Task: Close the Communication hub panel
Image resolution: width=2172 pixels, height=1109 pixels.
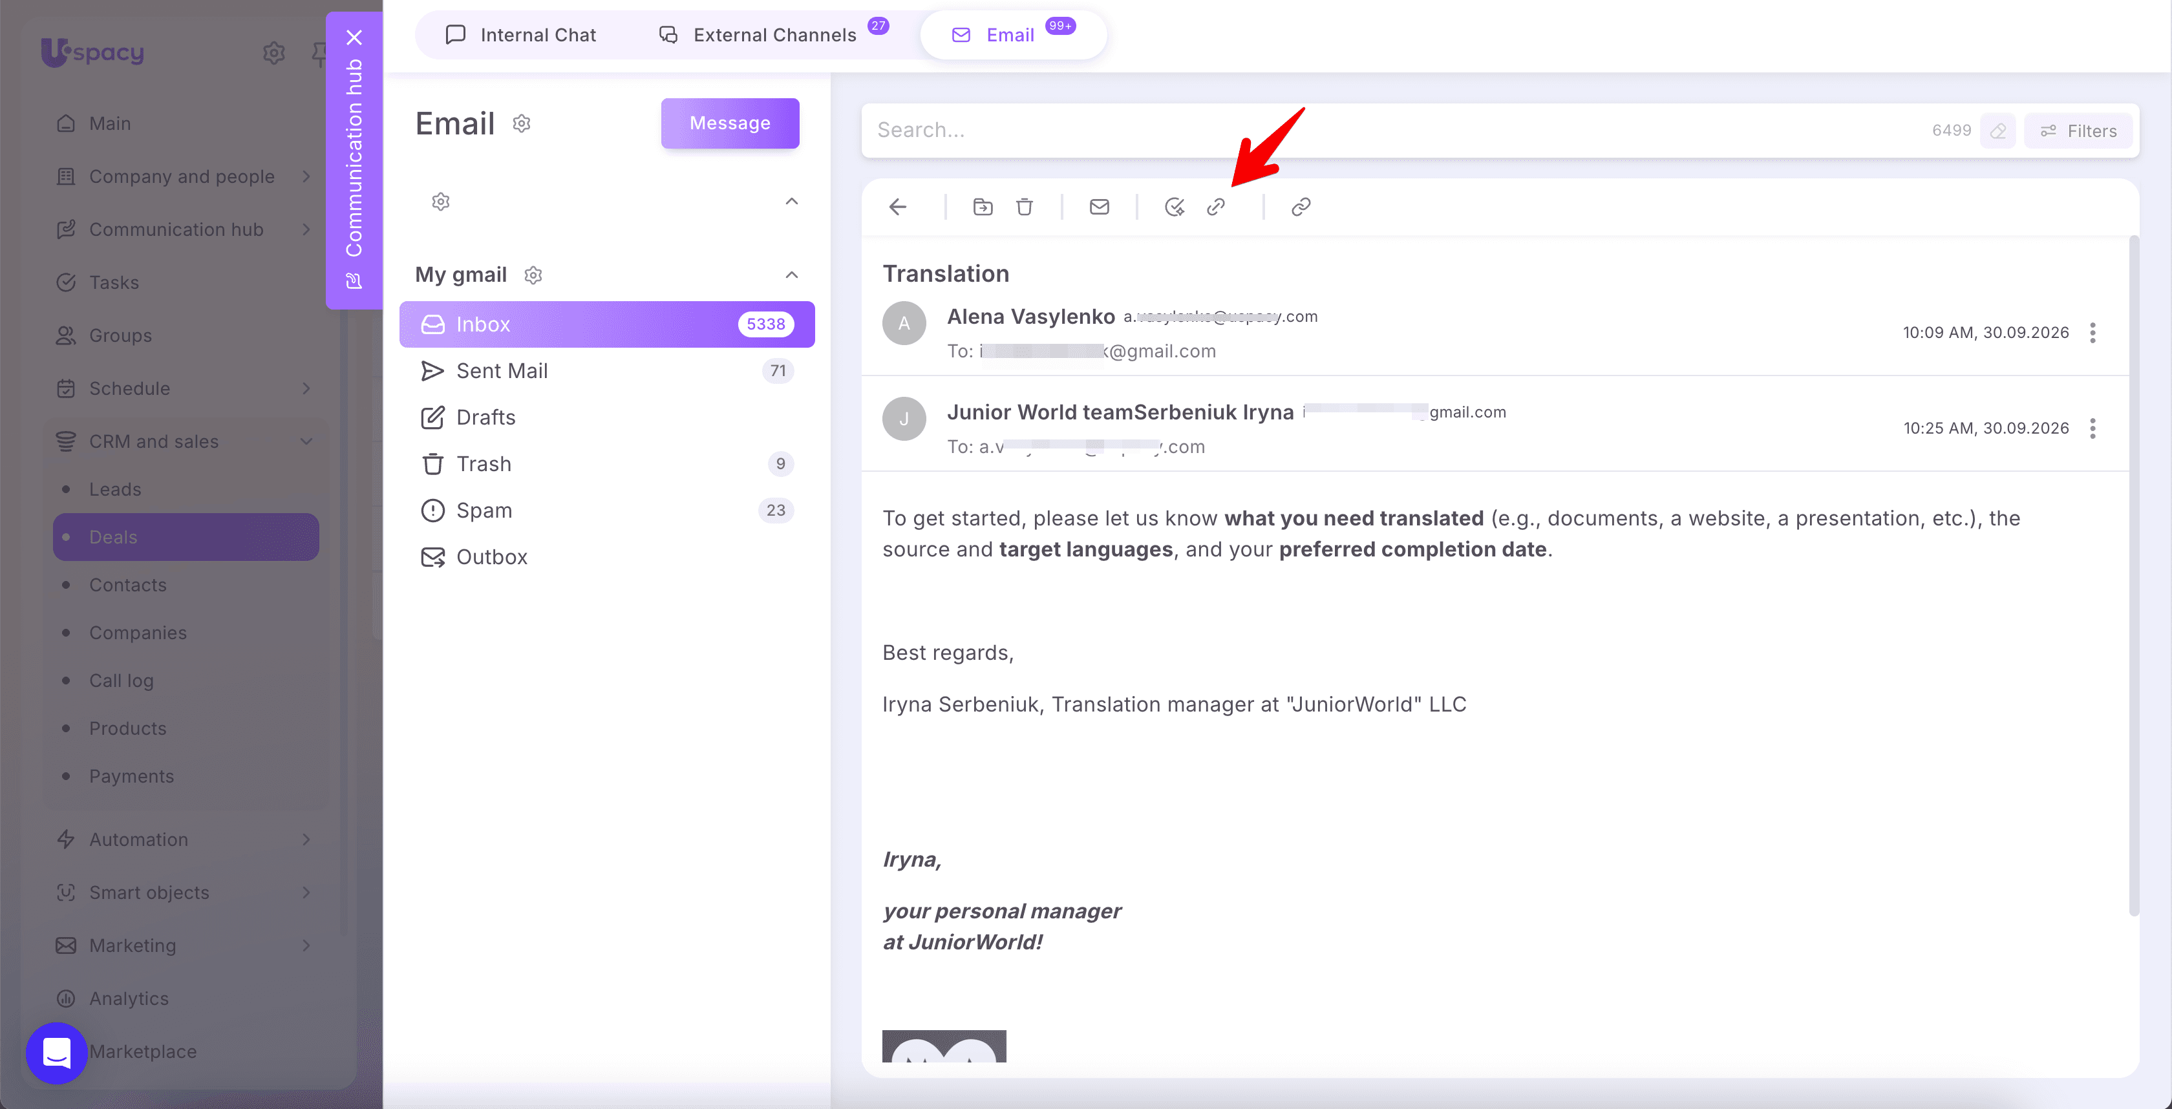Action: 354,37
